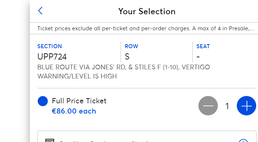Click the Blue Route vertigo warning text
The image size is (258, 142).
point(124,72)
